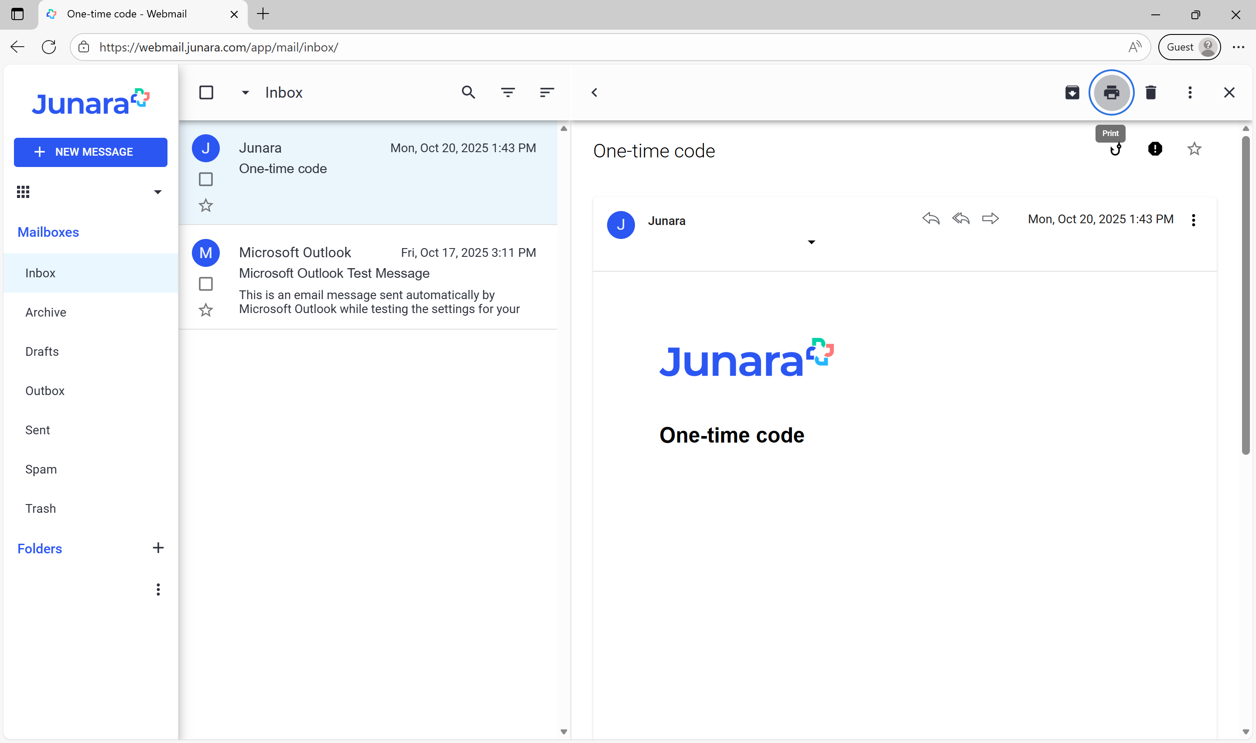Click the Junara sender name in message
This screenshot has height=743, width=1256.
666,221
